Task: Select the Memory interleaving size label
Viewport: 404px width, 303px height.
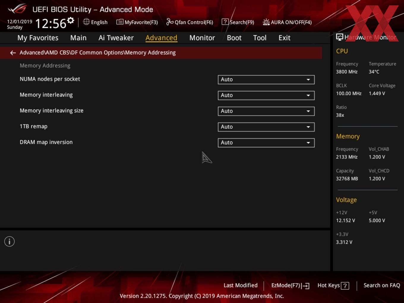Action: point(51,111)
